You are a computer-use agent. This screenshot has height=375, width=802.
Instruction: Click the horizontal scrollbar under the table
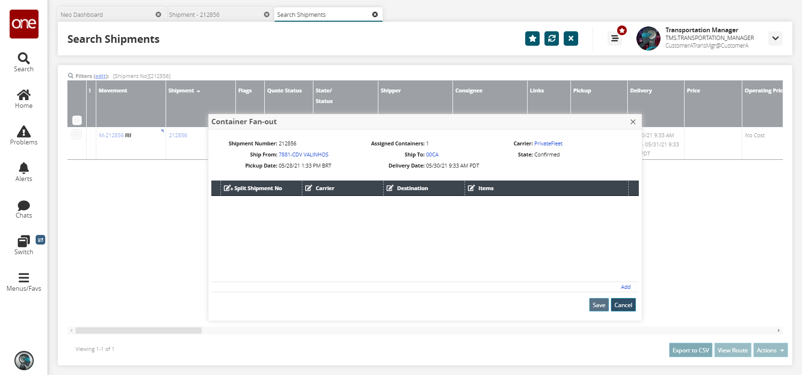click(139, 331)
